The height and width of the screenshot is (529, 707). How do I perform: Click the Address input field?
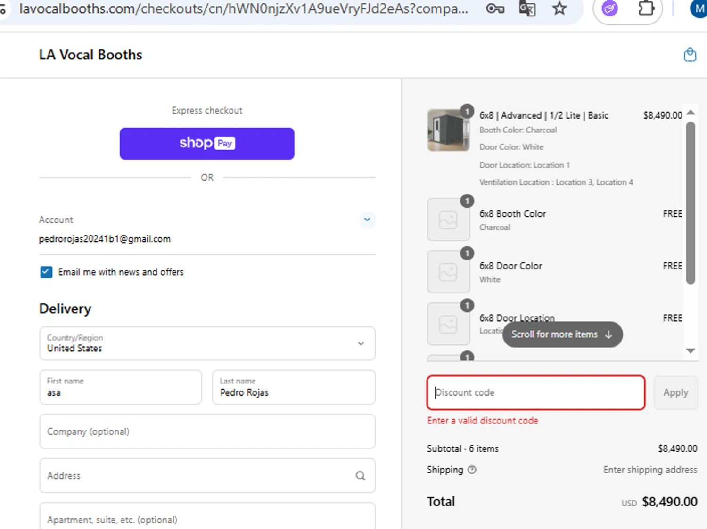tap(207, 476)
